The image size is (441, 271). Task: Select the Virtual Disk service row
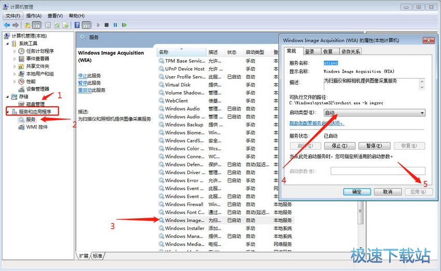tap(218, 84)
